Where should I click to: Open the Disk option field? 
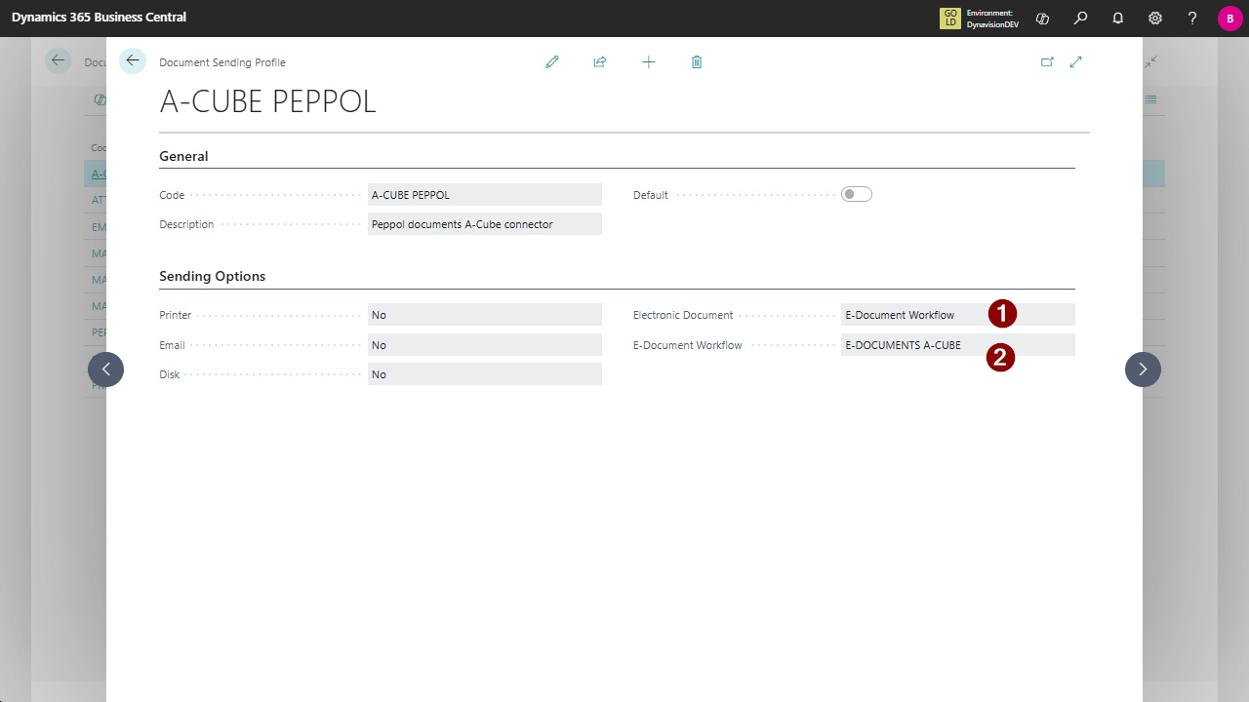pyautogui.click(x=485, y=374)
